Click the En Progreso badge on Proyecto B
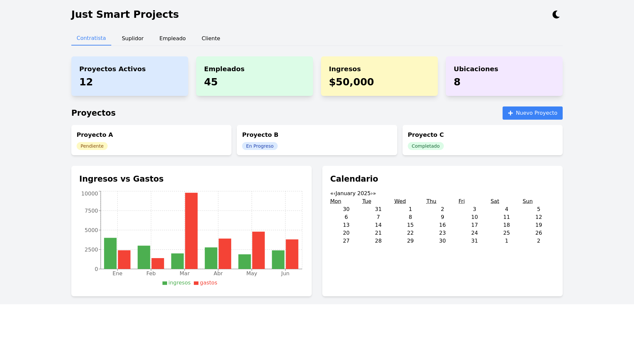The height and width of the screenshot is (356, 634). coord(260,146)
